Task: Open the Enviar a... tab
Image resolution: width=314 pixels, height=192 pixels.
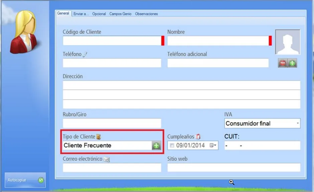Action: coord(81,14)
